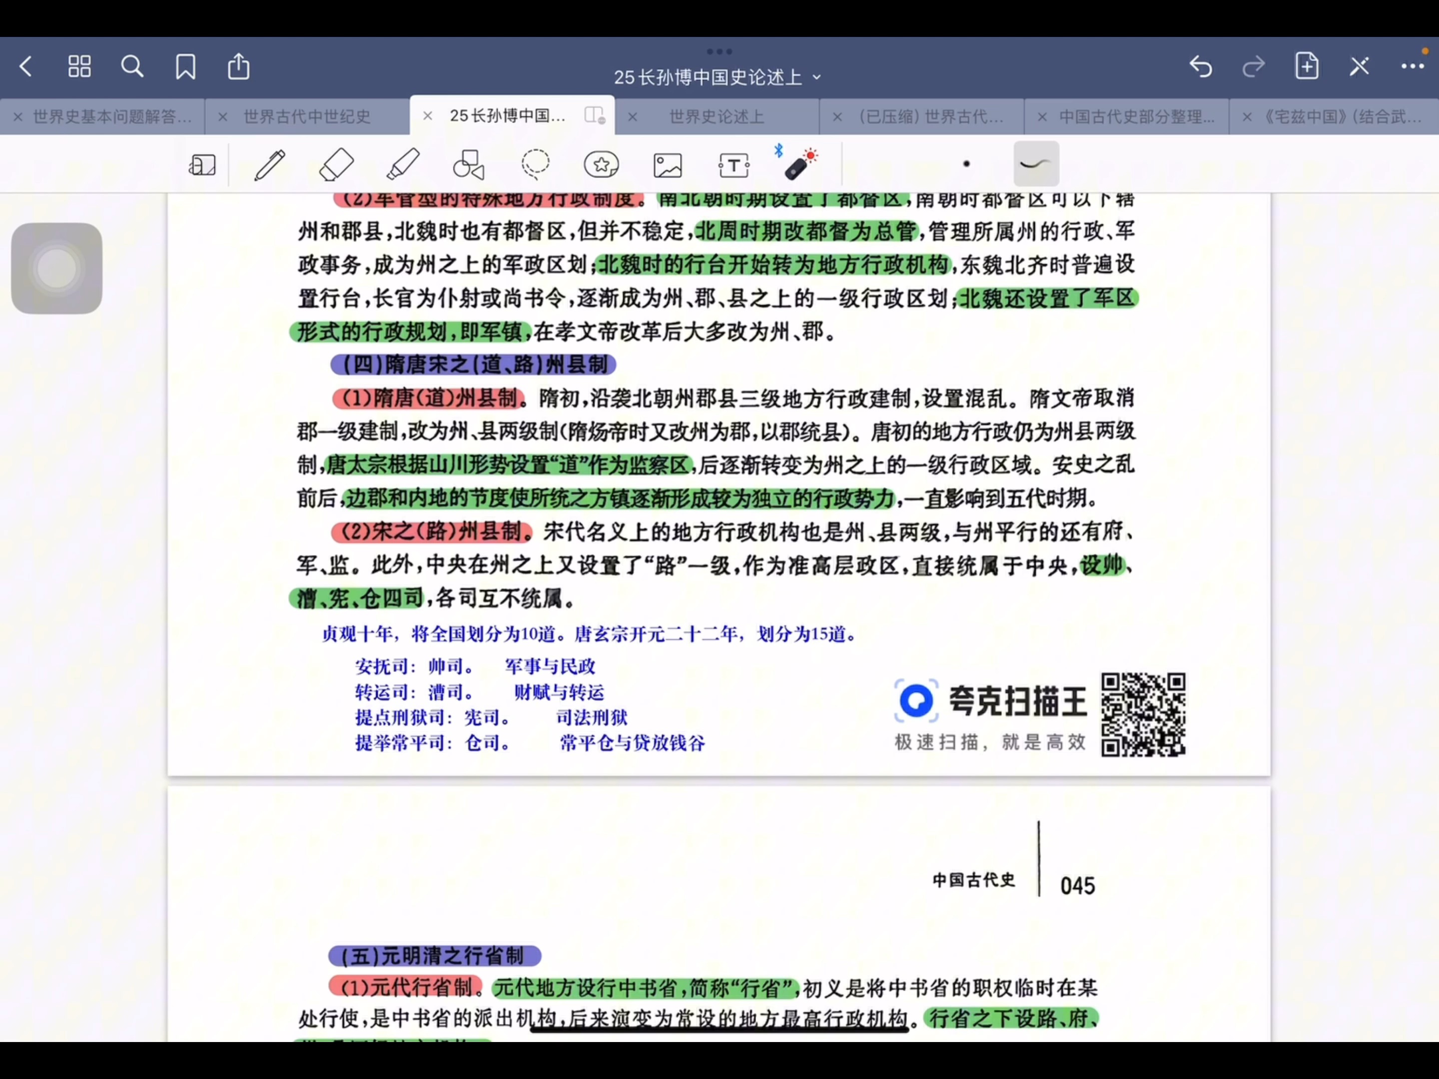Close the 《宅兹中国》 tab
Image resolution: width=1439 pixels, height=1079 pixels.
tap(1247, 117)
